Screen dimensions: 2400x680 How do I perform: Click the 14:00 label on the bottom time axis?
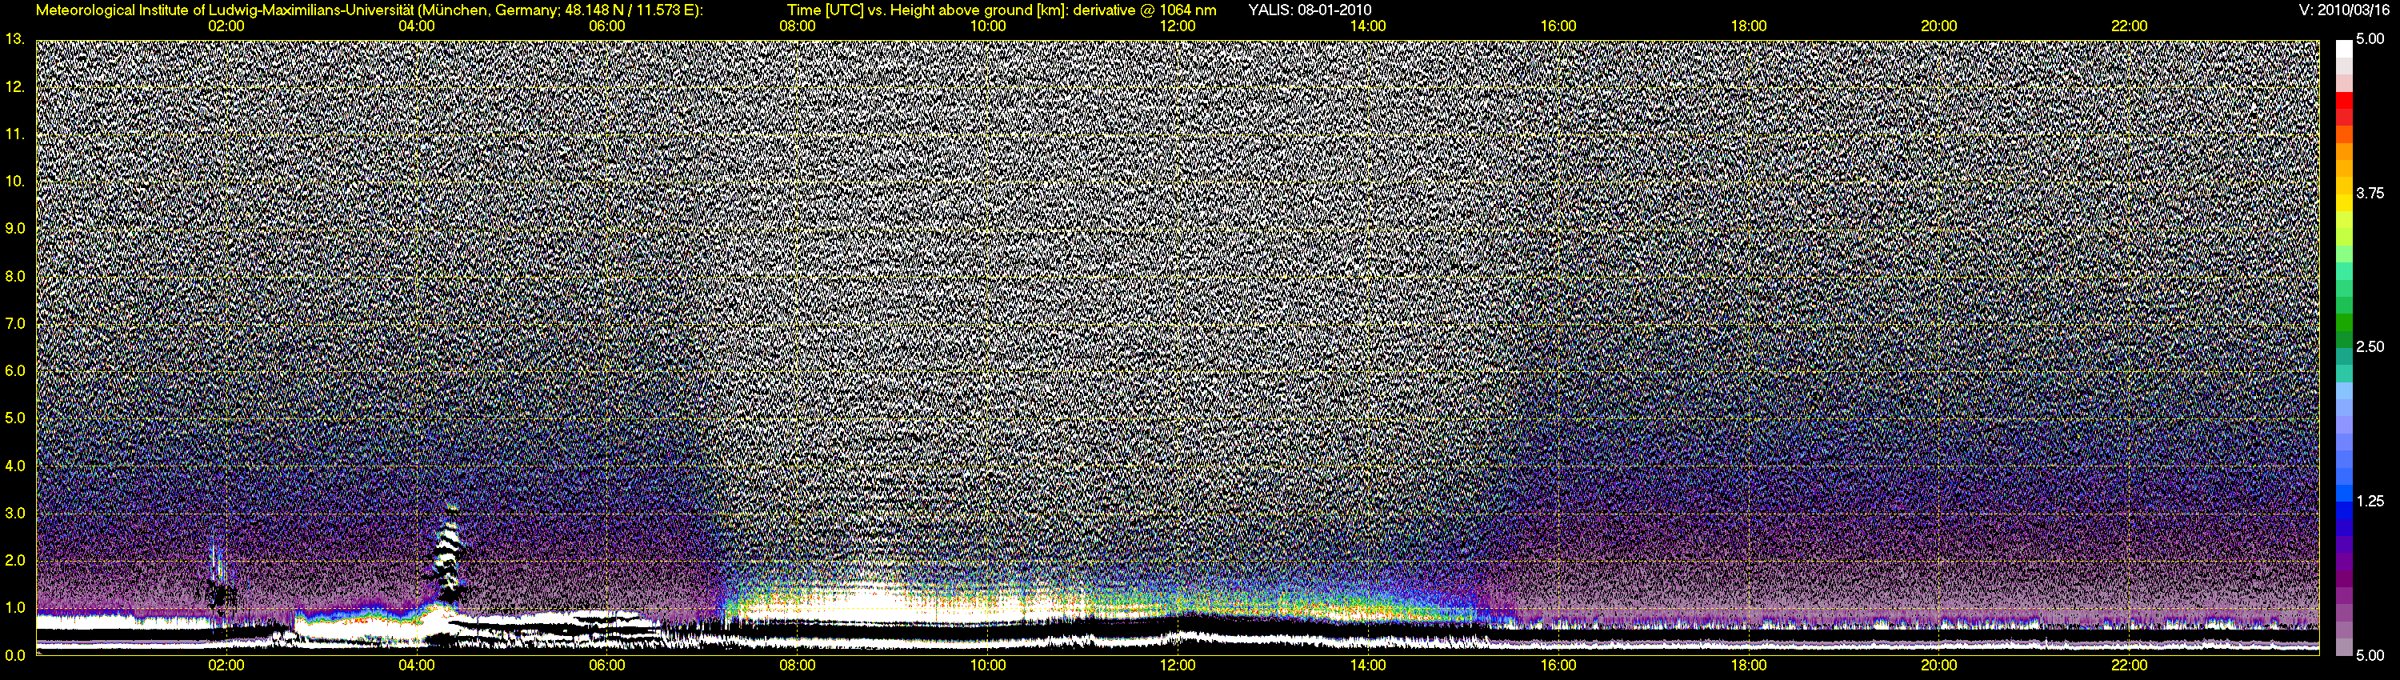pos(1368,665)
